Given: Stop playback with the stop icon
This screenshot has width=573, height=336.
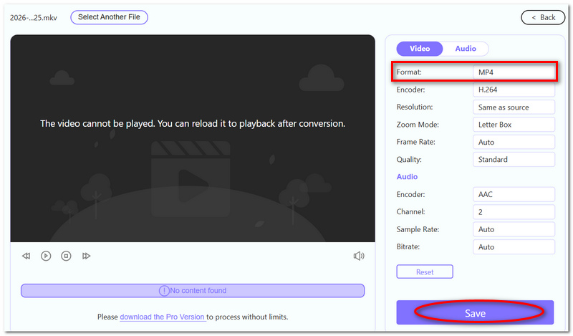Looking at the screenshot, I should point(66,256).
